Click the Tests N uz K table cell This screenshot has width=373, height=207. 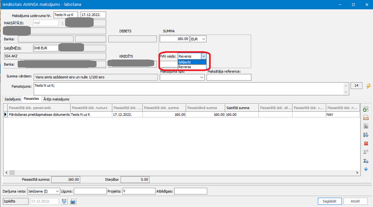click(91, 115)
